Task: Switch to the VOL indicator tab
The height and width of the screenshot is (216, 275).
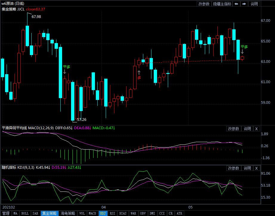Action: pyautogui.click(x=82, y=213)
